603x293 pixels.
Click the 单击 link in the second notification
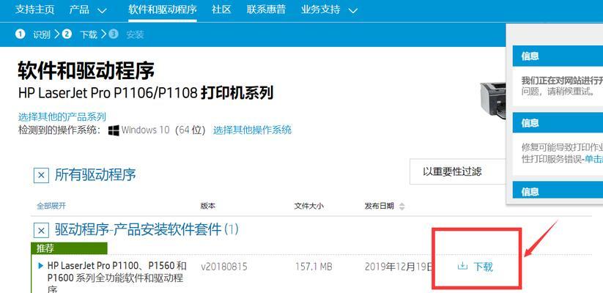[593, 159]
